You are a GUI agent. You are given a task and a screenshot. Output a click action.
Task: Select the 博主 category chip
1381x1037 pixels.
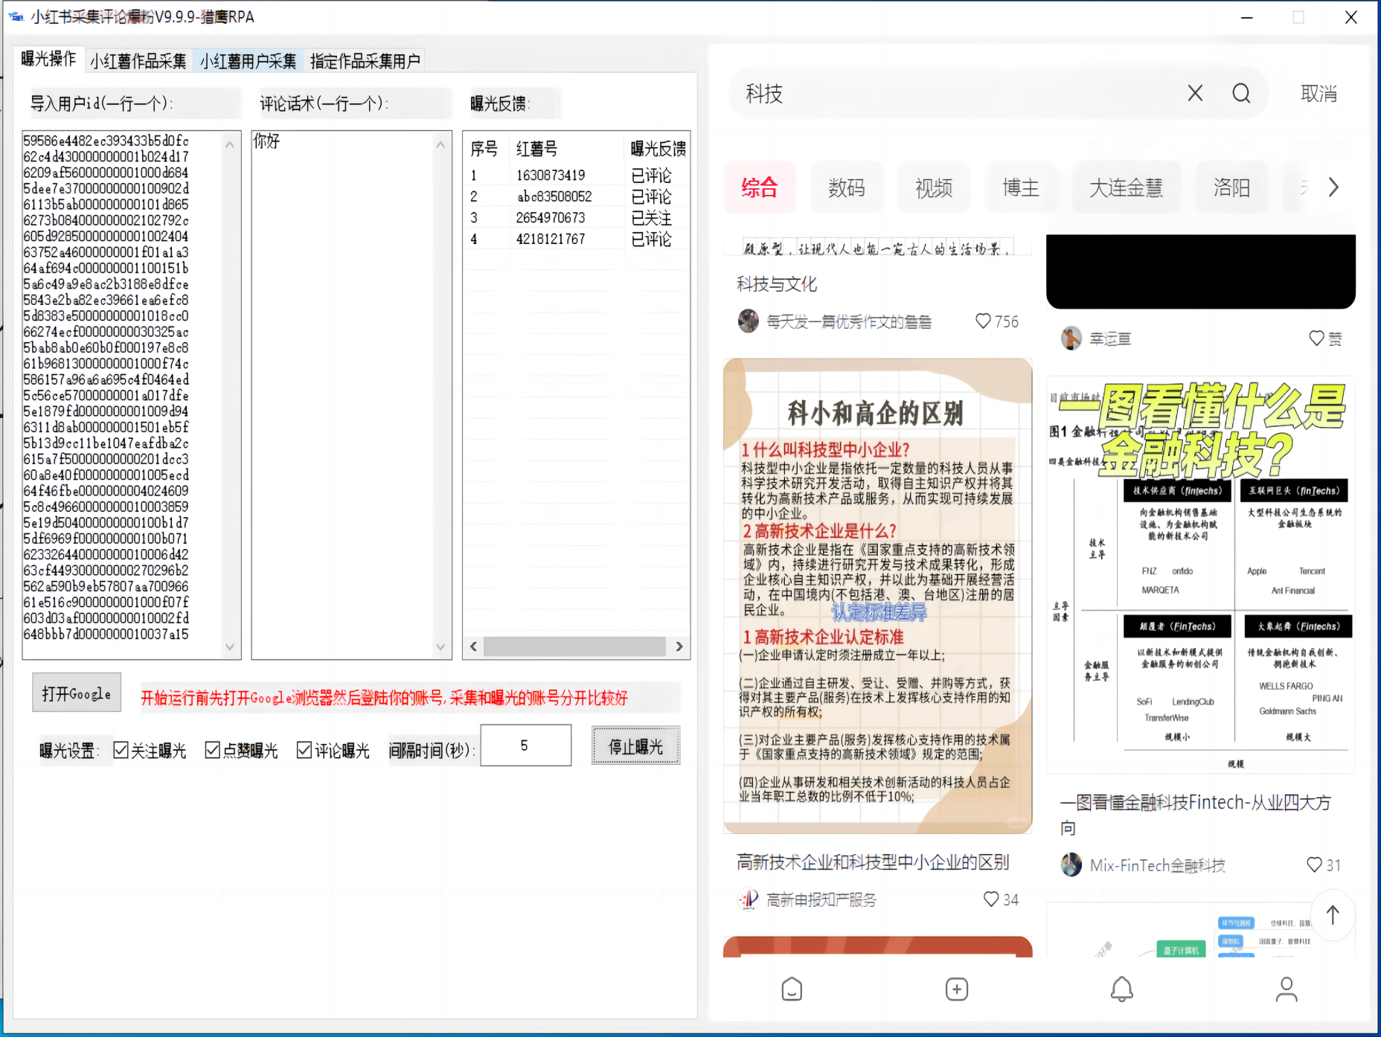click(1021, 187)
